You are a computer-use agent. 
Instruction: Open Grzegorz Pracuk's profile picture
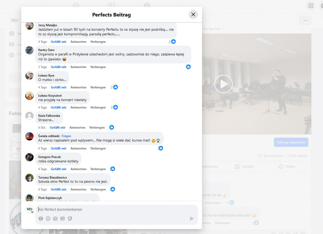tap(29, 157)
